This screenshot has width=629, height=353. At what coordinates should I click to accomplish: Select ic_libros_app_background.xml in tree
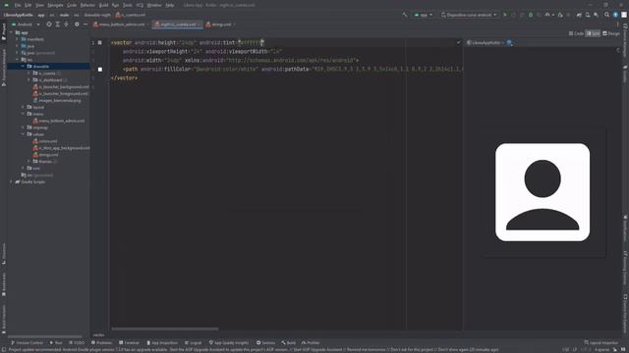click(61, 148)
